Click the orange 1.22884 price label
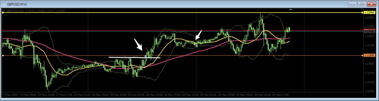The width and height of the screenshot is (379, 101). point(369,56)
